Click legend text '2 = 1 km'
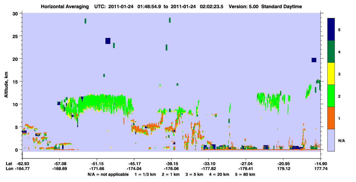 pos(171,174)
